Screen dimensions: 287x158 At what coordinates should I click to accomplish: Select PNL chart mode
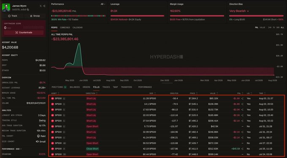pyautogui.click(x=257, y=27)
